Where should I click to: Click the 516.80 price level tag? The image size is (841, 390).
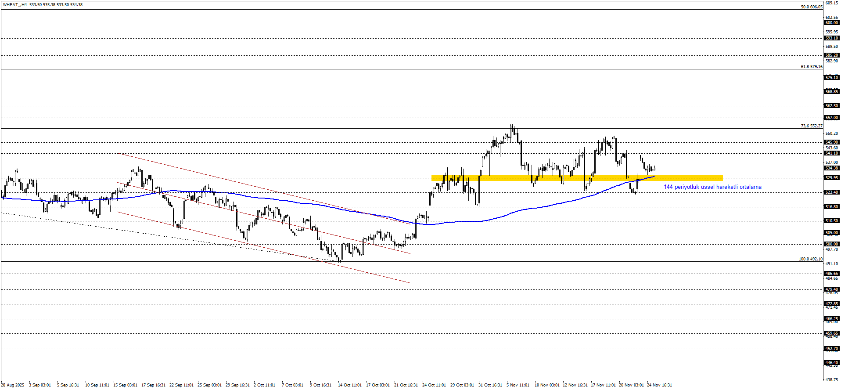coord(831,207)
